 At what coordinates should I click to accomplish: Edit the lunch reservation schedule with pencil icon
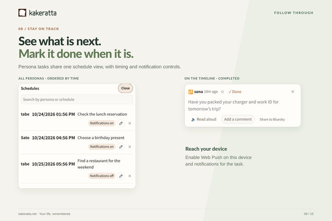coord(121,123)
